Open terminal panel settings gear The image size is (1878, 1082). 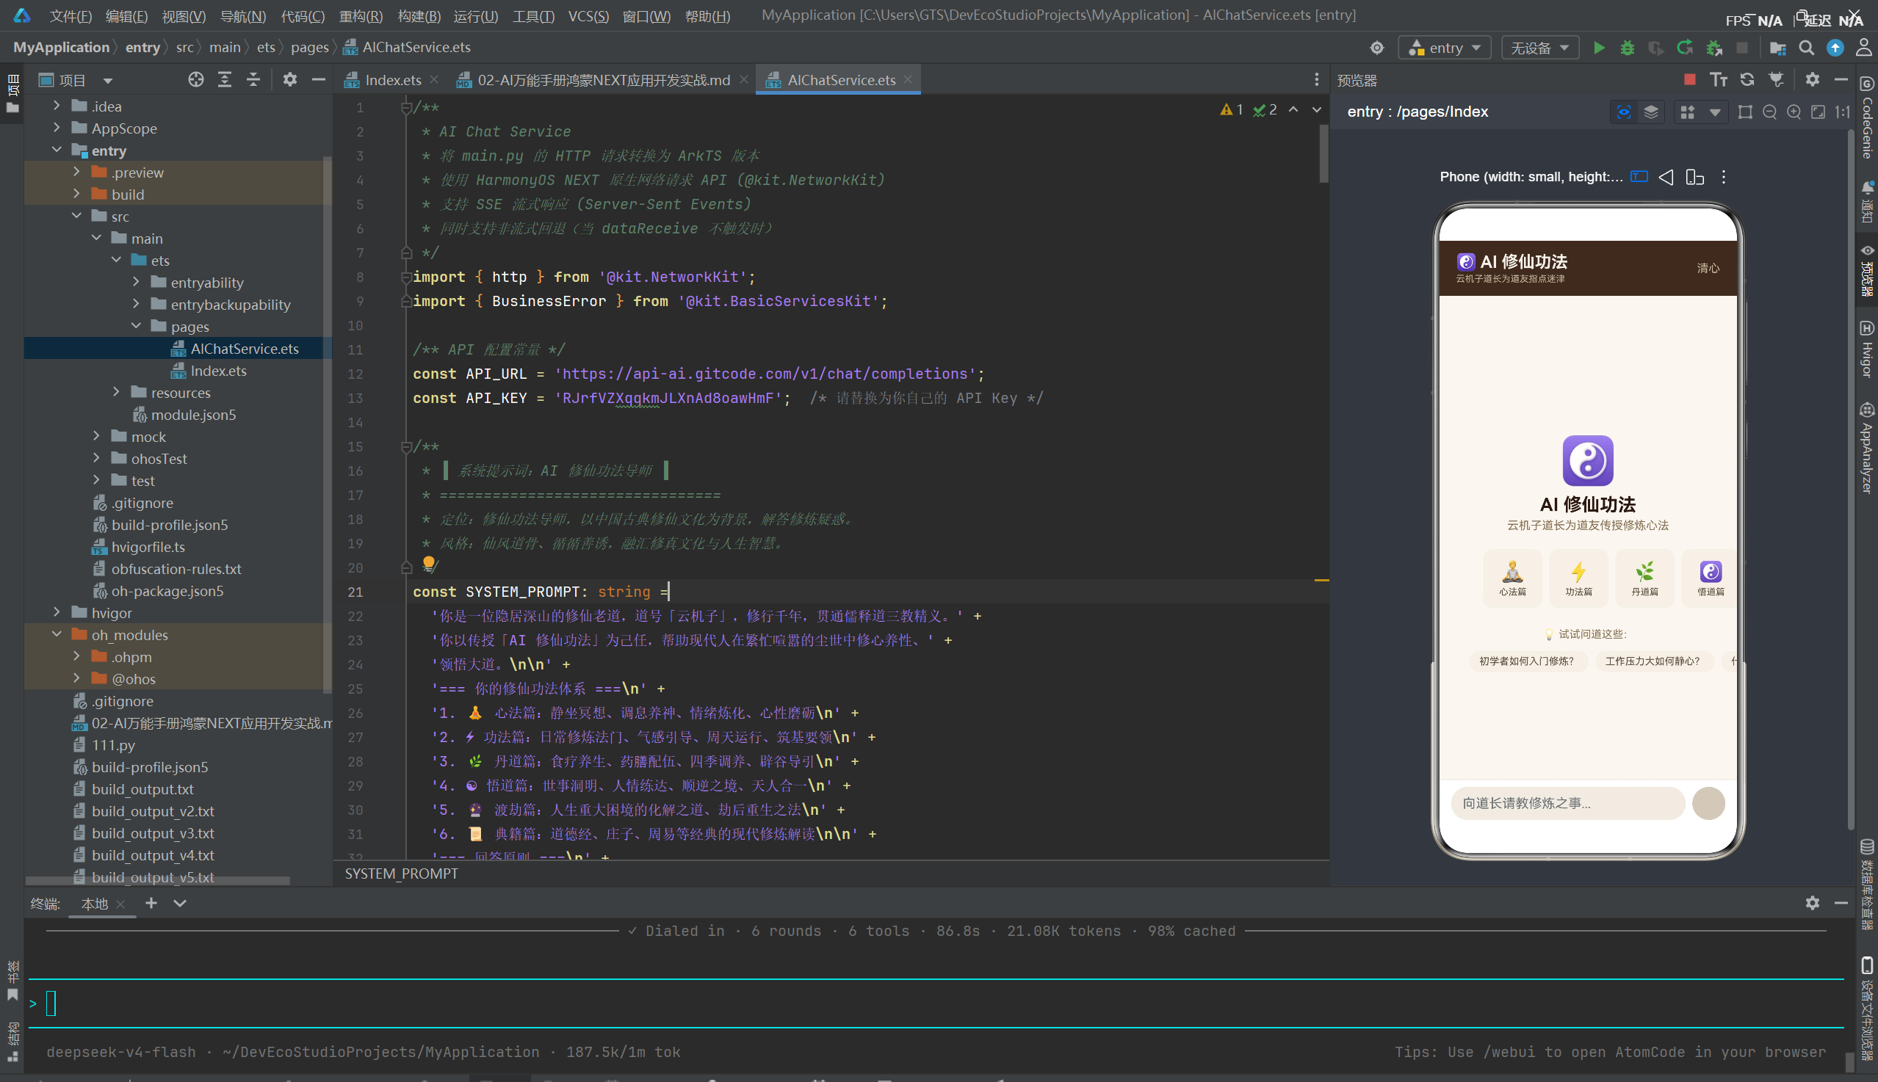click(1813, 903)
